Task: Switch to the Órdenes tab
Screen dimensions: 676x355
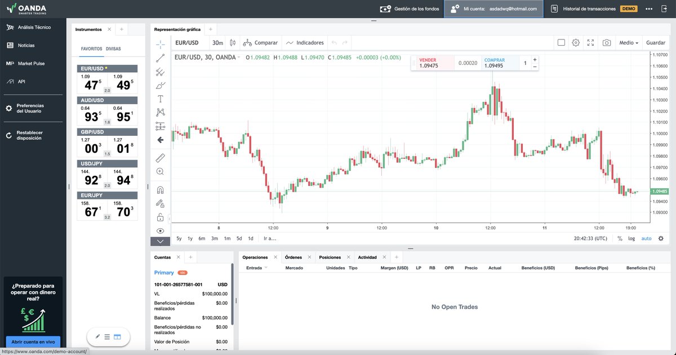Action: [x=293, y=257]
